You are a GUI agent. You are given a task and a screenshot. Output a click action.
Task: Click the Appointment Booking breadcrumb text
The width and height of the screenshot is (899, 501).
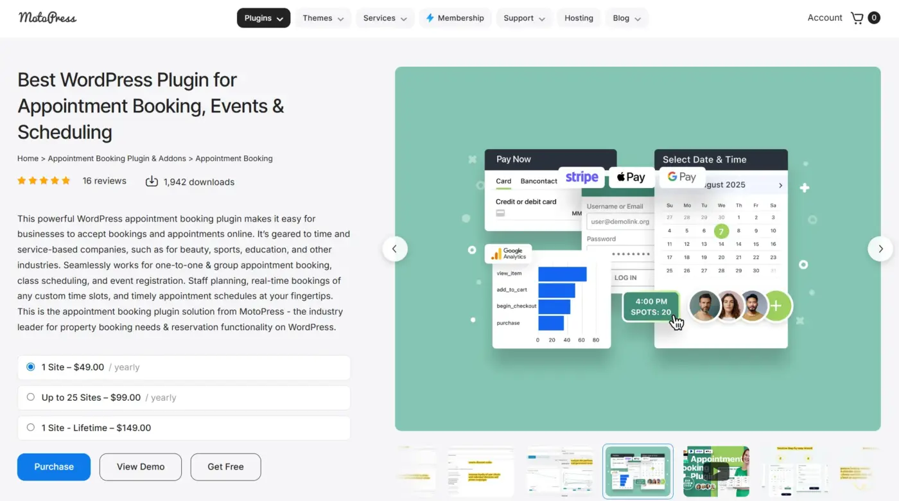tap(234, 159)
